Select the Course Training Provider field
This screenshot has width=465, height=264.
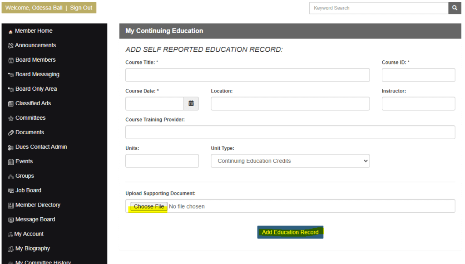point(290,132)
